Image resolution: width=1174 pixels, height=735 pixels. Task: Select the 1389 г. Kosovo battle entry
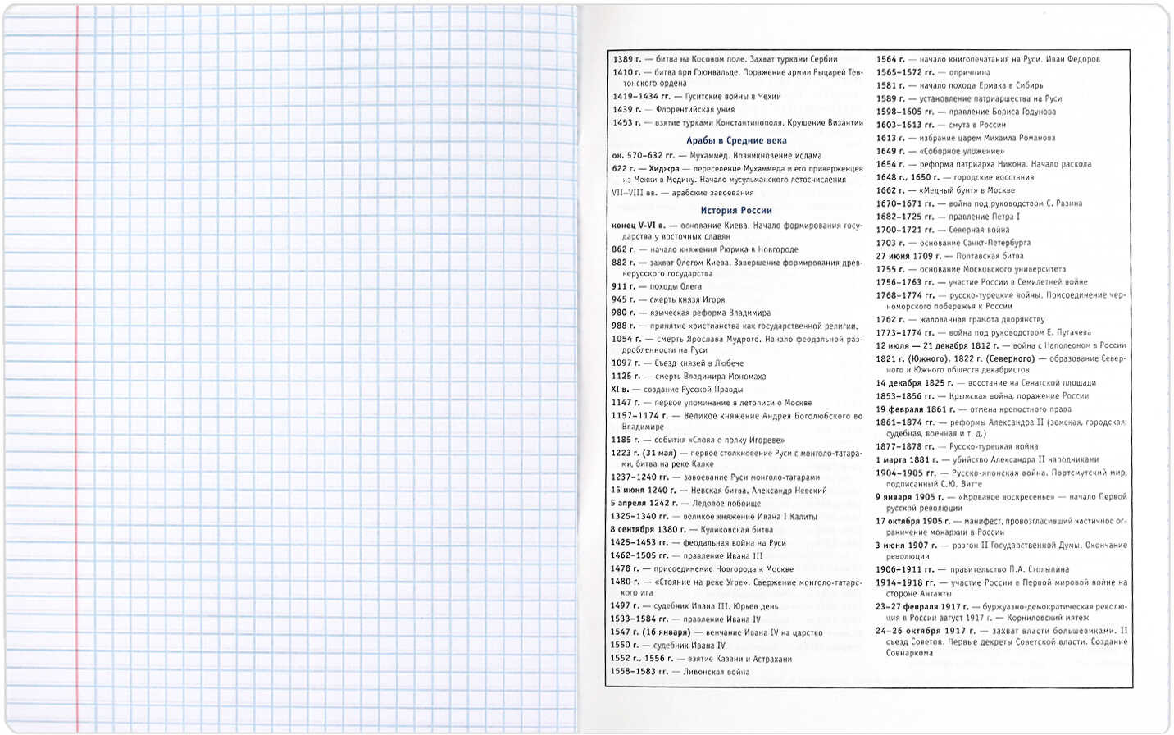(725, 59)
